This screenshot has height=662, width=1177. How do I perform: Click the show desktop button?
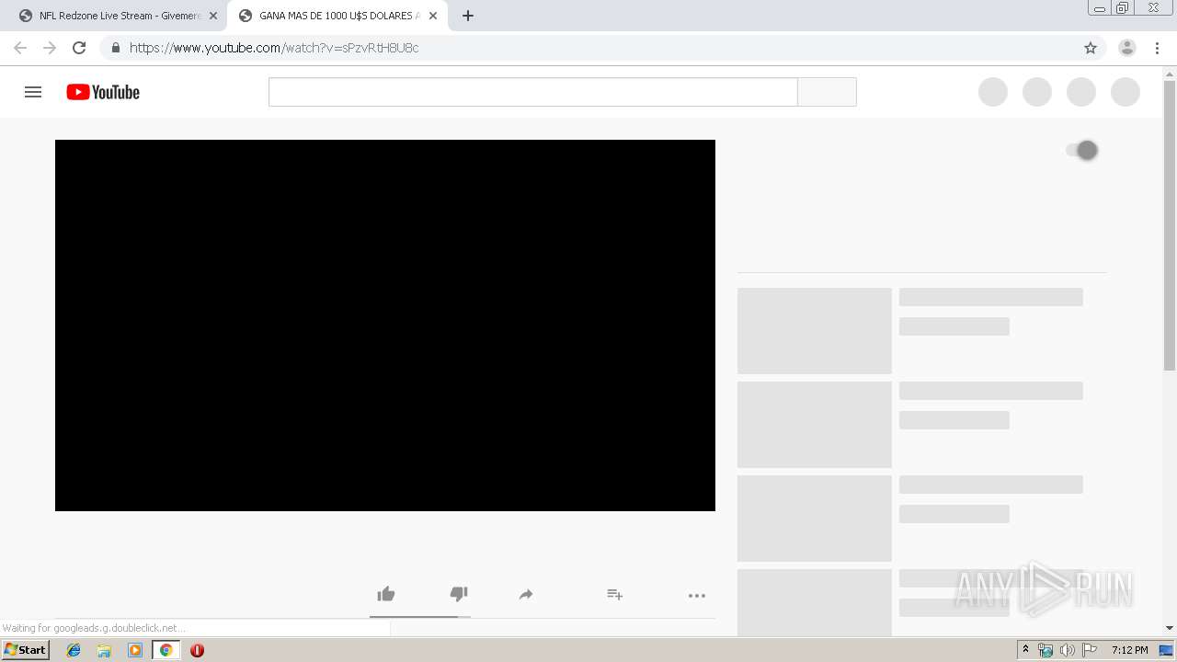tap(1166, 650)
